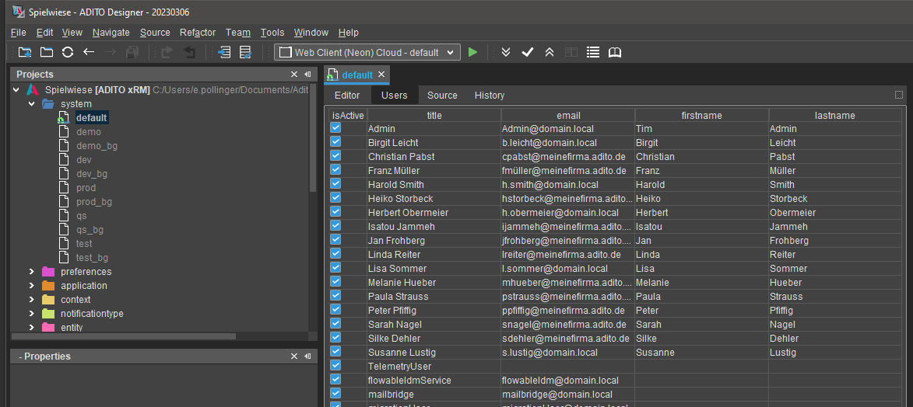Click the import-list icon with blue arrow
The width and height of the screenshot is (913, 407).
[x=224, y=52]
